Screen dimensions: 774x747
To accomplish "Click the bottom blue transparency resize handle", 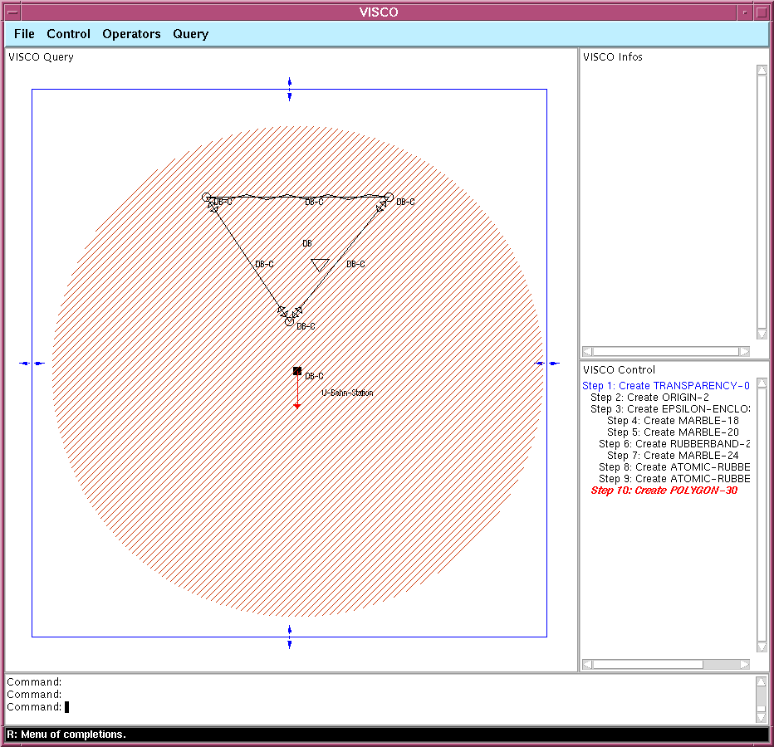I will tap(289, 637).
